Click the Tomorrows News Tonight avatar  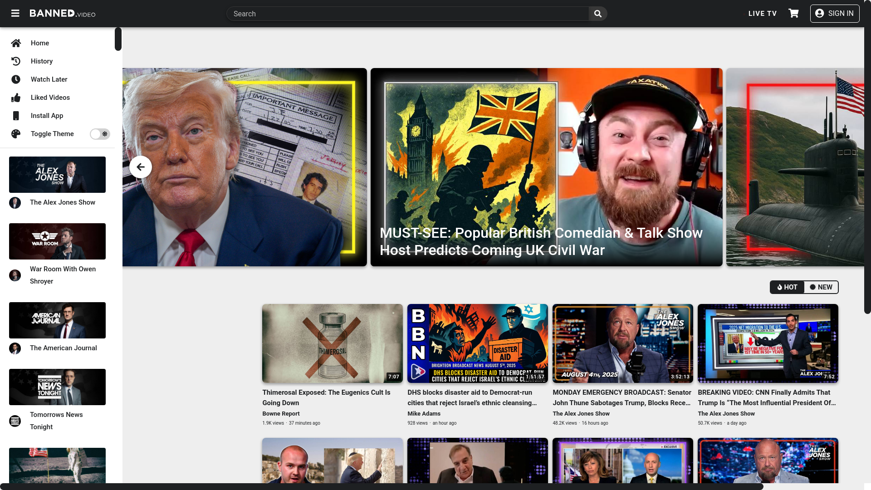click(x=15, y=421)
